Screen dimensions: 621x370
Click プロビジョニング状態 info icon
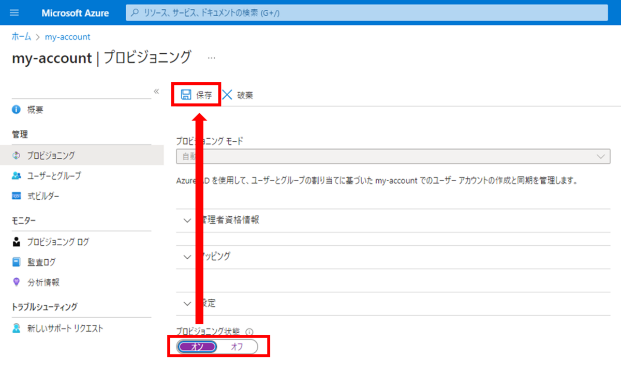(249, 332)
